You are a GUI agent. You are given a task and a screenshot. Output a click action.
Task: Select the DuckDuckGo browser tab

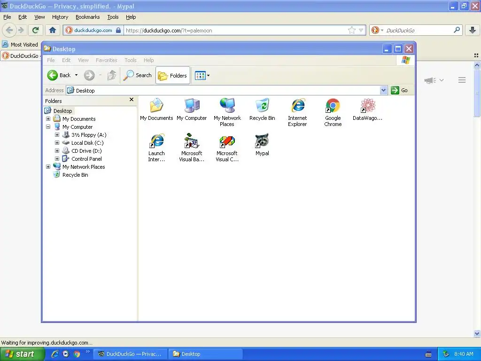[x=21, y=56]
